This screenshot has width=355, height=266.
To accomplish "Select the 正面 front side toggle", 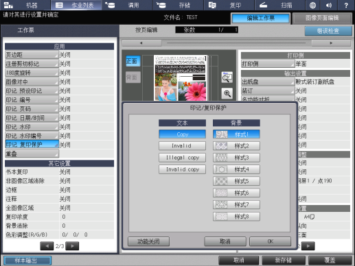I will pyautogui.click(x=133, y=61).
